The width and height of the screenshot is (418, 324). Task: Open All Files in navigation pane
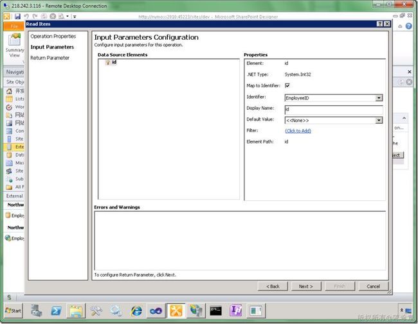tap(15, 187)
